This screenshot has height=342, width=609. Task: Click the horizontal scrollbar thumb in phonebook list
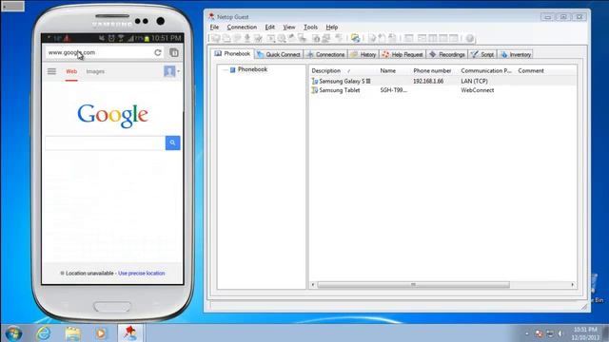click(413, 285)
